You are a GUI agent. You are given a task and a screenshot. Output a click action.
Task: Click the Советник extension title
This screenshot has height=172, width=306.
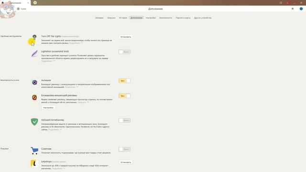click(46, 149)
